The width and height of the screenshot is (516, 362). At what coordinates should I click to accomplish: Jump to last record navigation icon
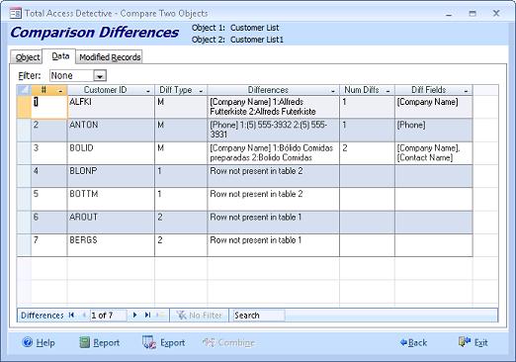pos(147,316)
